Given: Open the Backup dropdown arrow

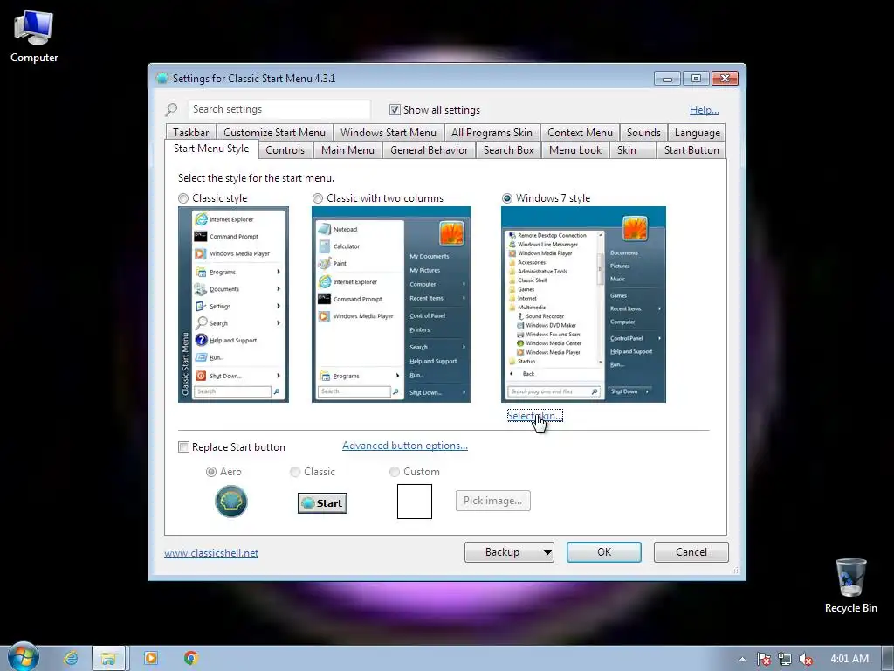Looking at the screenshot, I should (547, 552).
